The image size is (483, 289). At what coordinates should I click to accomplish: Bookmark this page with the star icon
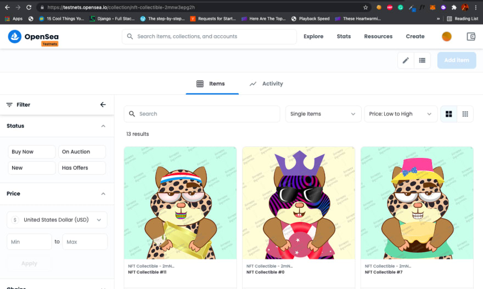(366, 7)
